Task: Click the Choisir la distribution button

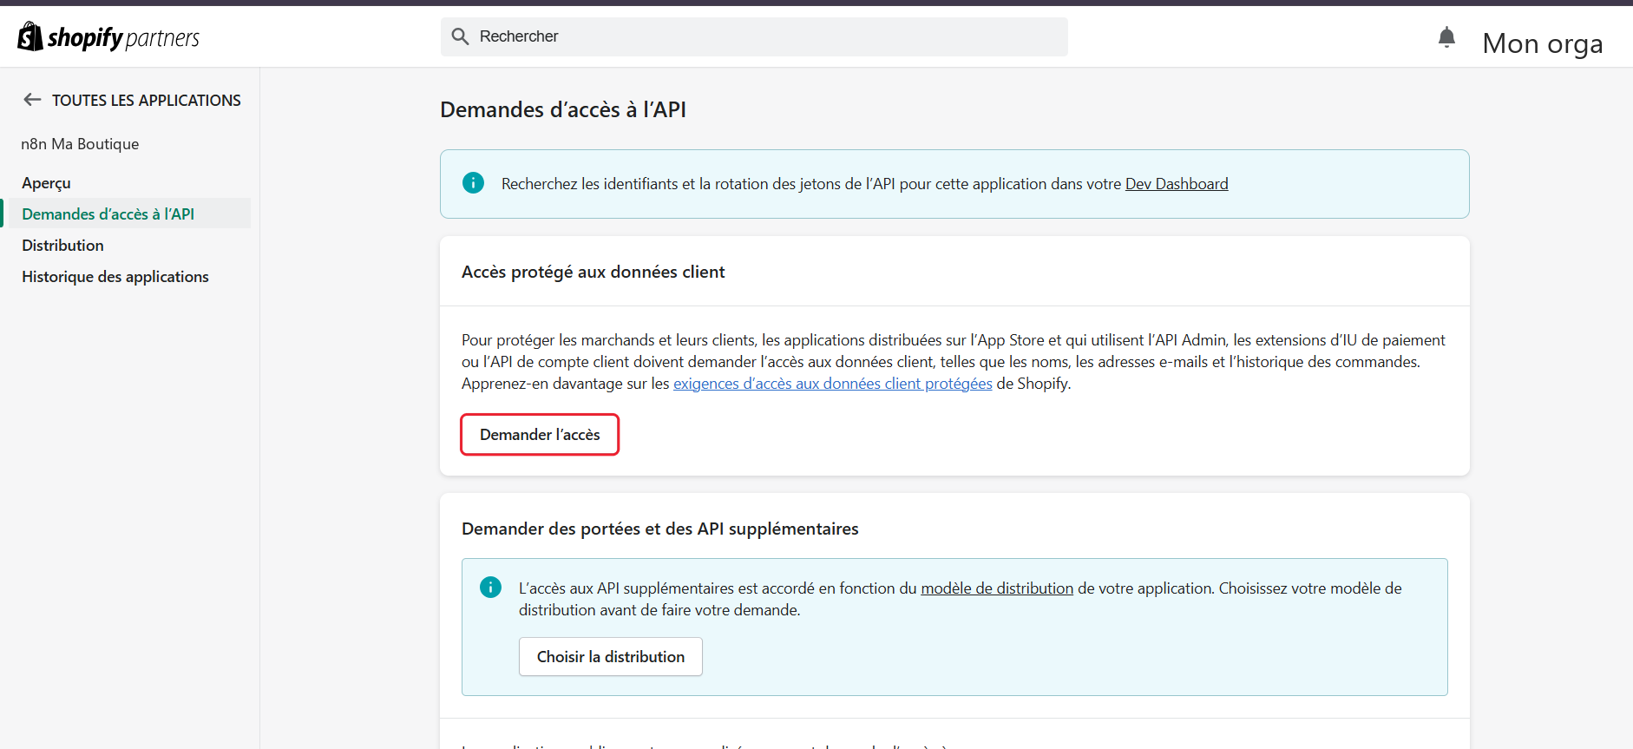Action: point(611,657)
